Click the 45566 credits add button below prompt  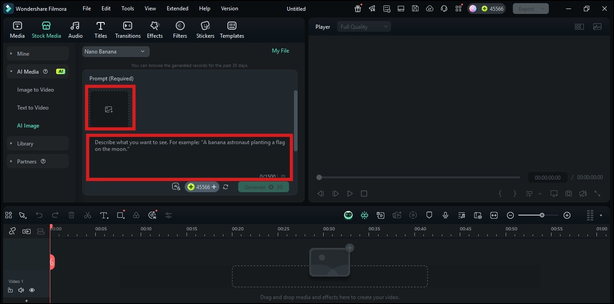coord(202,187)
